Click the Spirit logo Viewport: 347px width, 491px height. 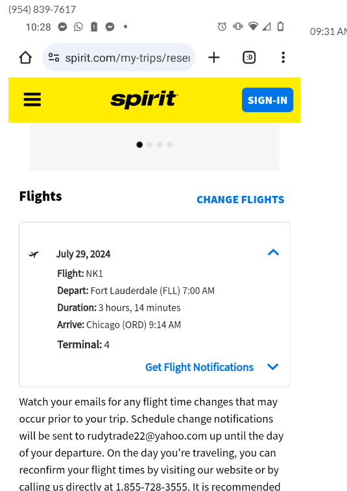pos(145,99)
